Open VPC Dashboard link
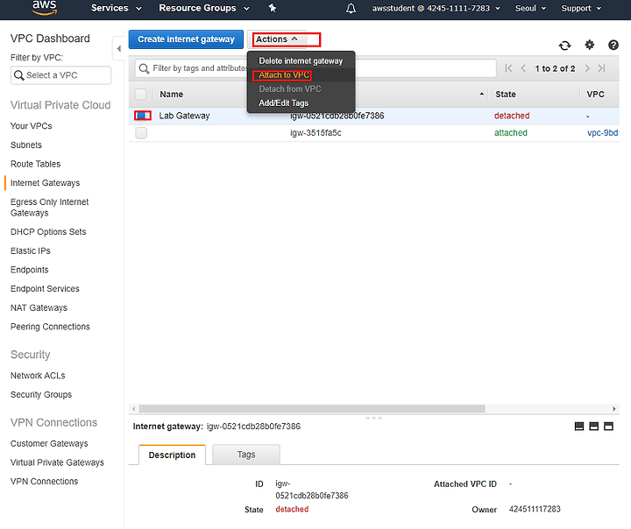Screen dimensions: 631x529 (50, 39)
